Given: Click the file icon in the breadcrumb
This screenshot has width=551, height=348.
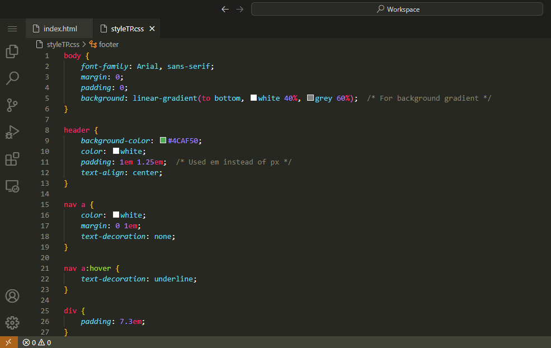Looking at the screenshot, I should tap(40, 44).
